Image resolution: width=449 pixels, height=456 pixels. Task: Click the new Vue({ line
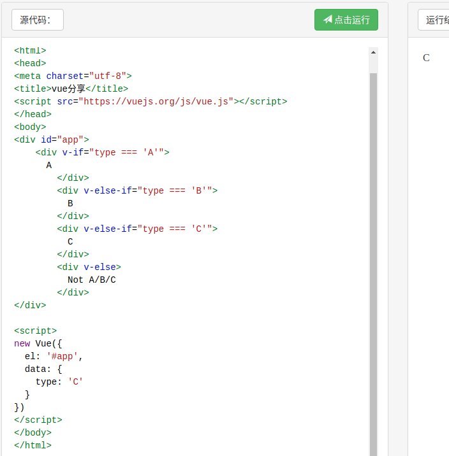(x=38, y=344)
